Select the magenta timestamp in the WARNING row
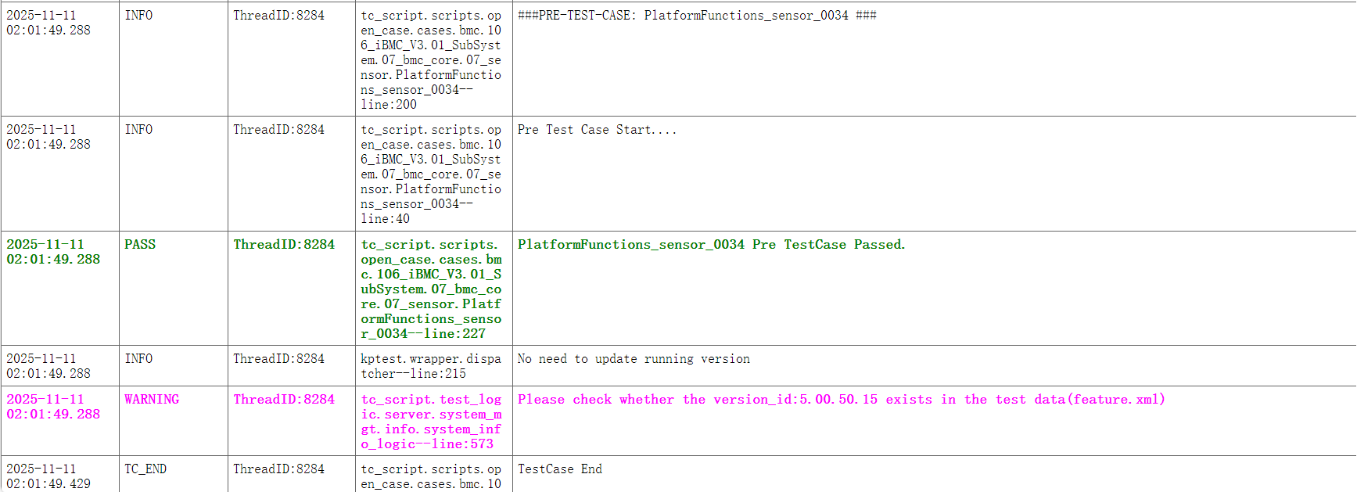This screenshot has width=1357, height=492. pos(53,407)
